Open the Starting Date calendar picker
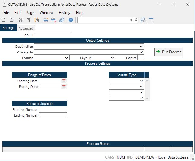195x161 pixels. (x=64, y=81)
